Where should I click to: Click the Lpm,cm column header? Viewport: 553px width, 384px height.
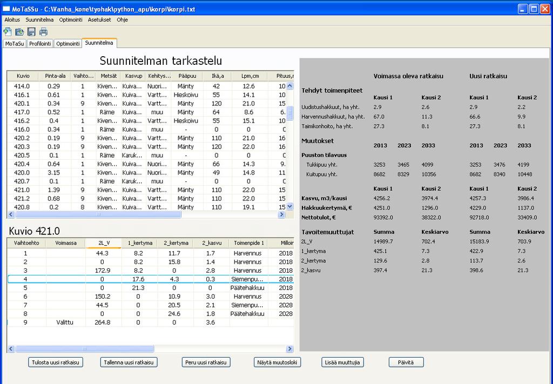[x=249, y=76]
